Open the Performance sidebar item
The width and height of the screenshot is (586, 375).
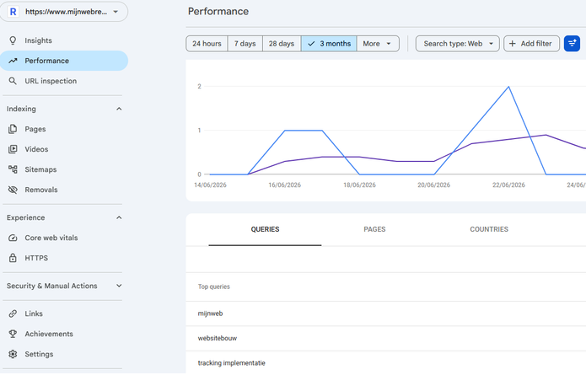[64, 61]
